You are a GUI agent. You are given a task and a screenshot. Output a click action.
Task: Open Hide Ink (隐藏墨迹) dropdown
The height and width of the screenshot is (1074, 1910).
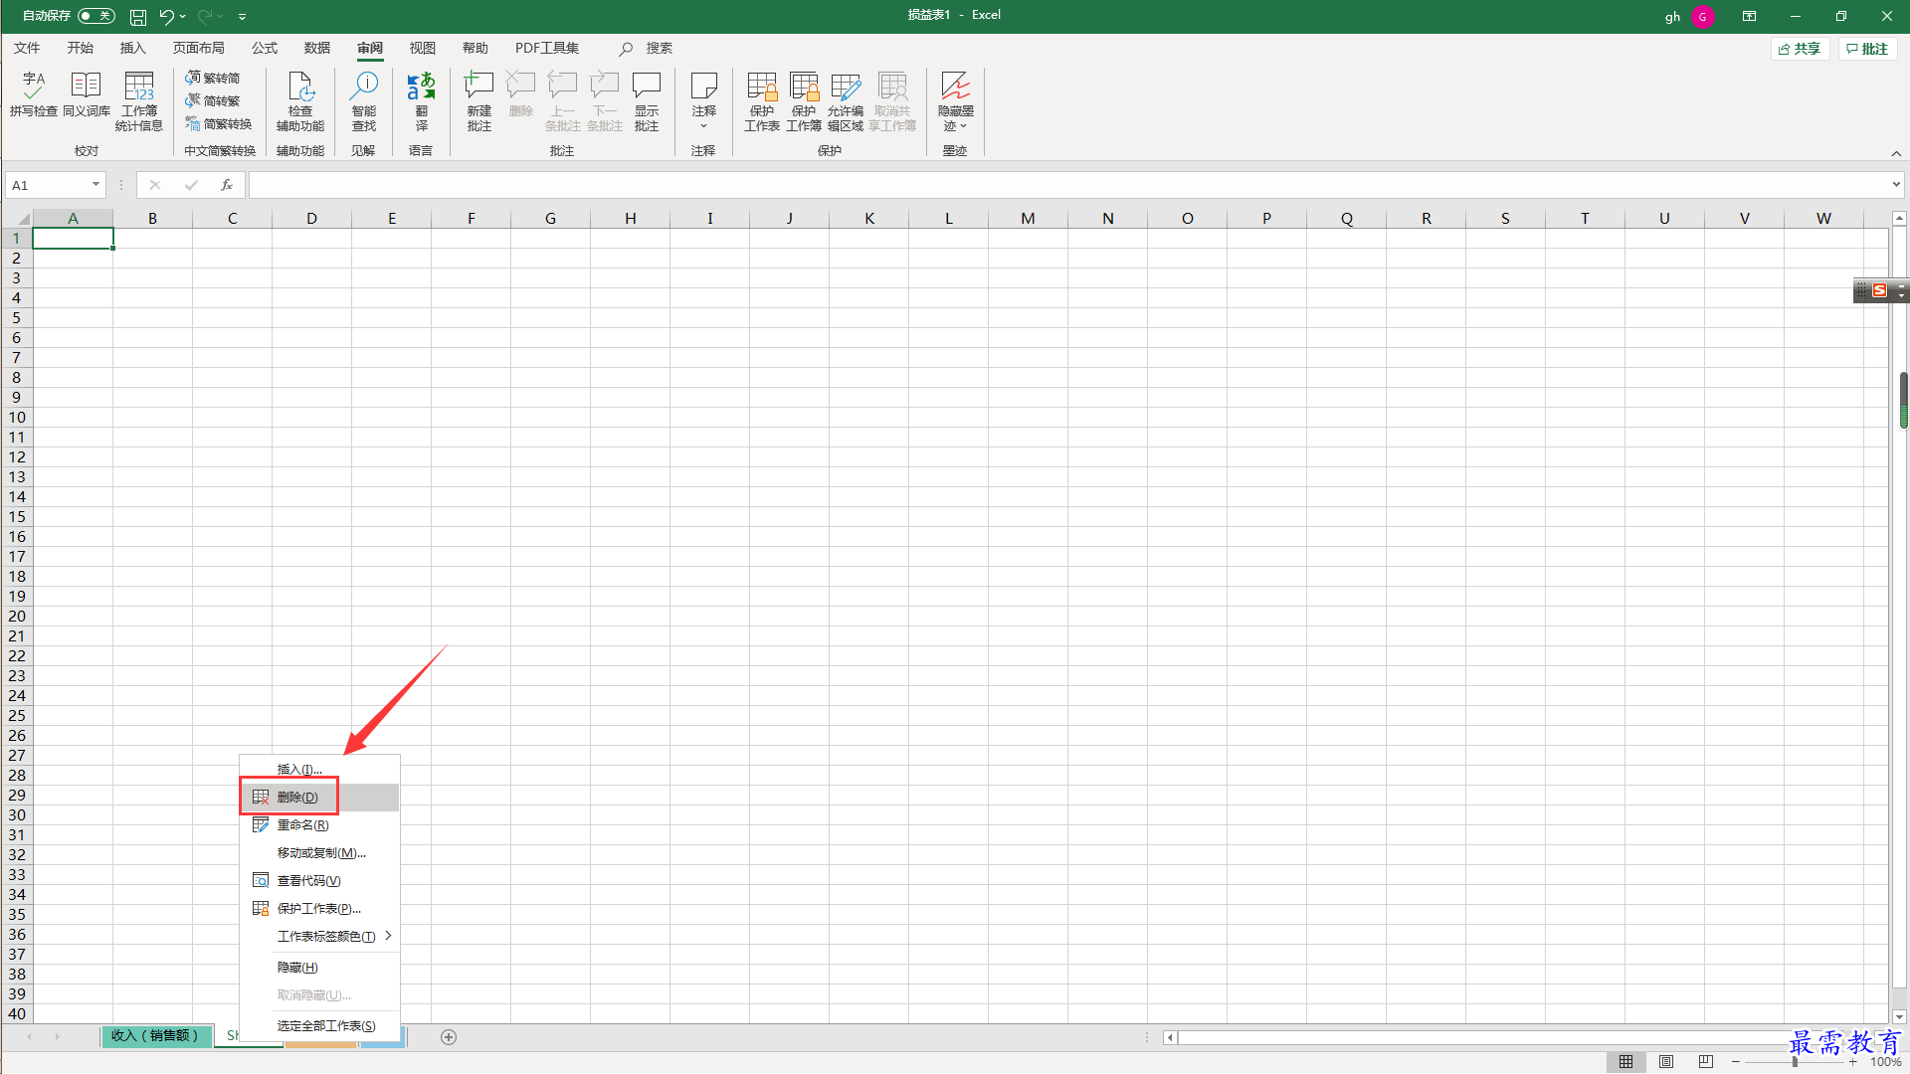955,101
